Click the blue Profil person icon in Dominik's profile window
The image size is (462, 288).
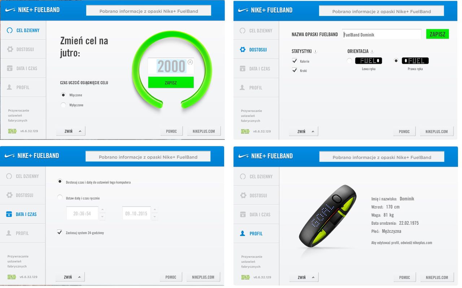[243, 233]
